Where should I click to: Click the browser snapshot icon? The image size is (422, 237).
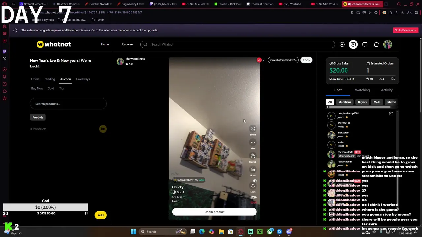(x=358, y=13)
